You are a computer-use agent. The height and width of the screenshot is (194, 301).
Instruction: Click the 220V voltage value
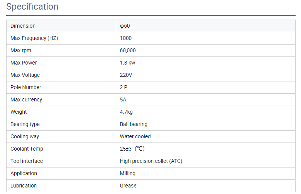click(126, 75)
